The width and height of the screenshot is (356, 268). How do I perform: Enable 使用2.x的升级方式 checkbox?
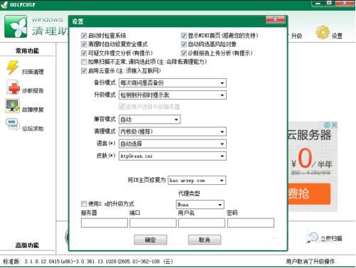click(x=84, y=203)
